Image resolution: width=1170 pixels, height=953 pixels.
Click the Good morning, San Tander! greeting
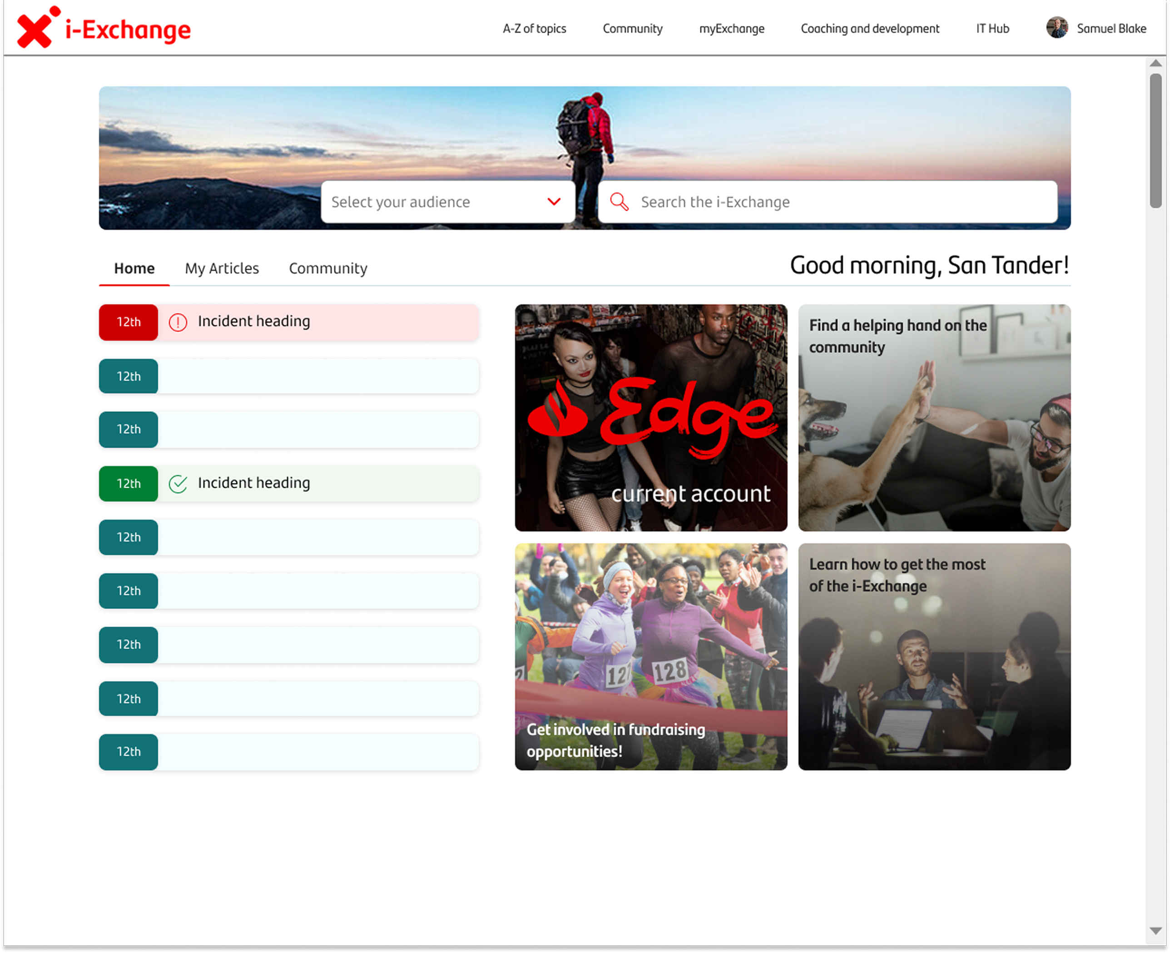pyautogui.click(x=930, y=266)
